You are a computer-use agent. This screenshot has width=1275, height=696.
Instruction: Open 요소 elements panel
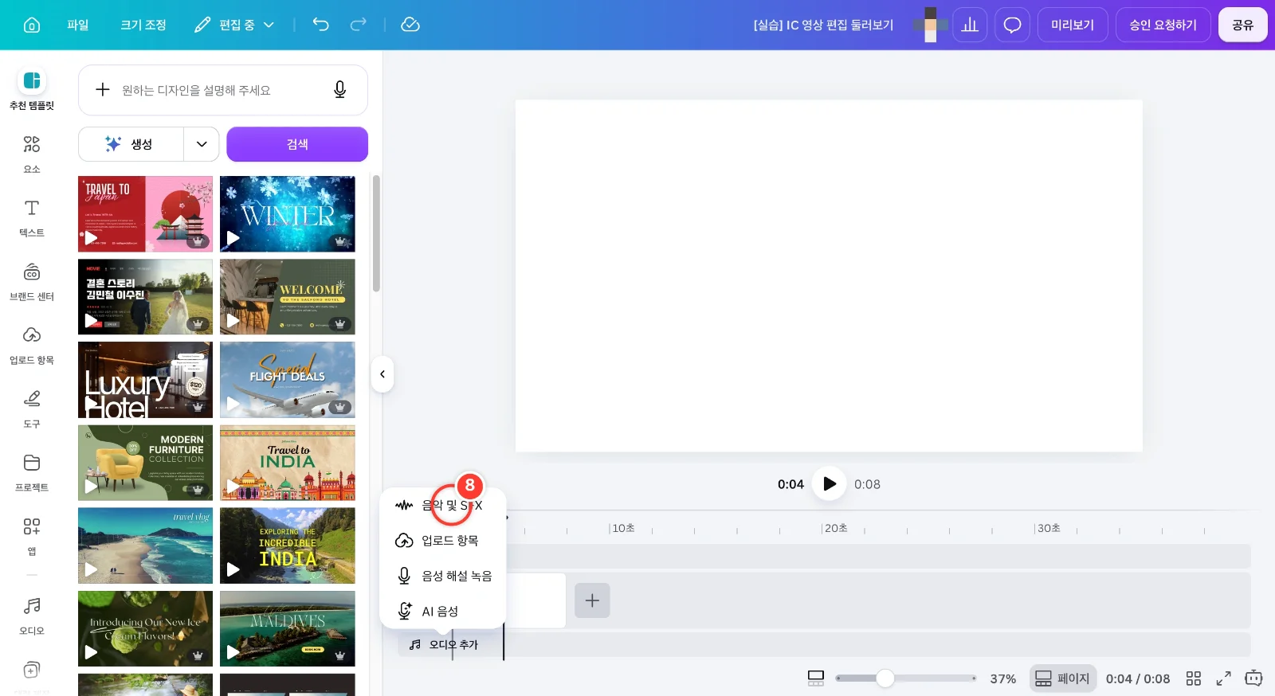tap(32, 154)
